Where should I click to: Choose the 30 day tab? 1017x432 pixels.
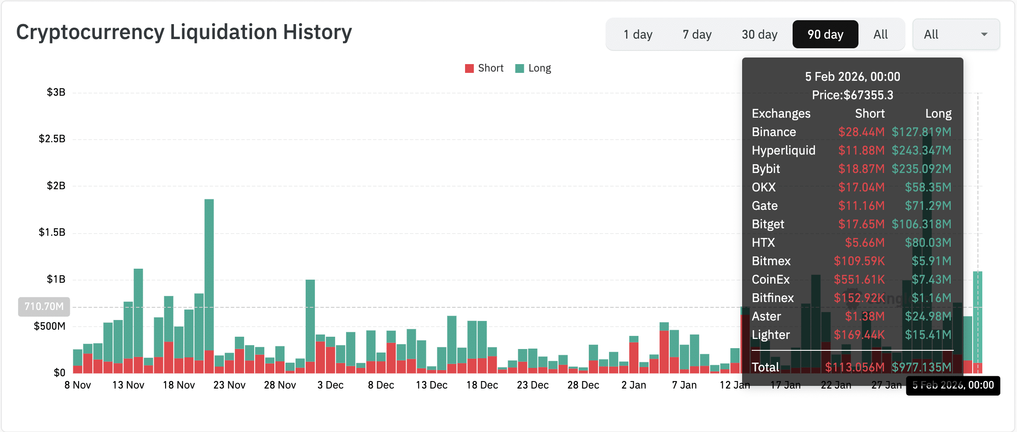pos(759,34)
